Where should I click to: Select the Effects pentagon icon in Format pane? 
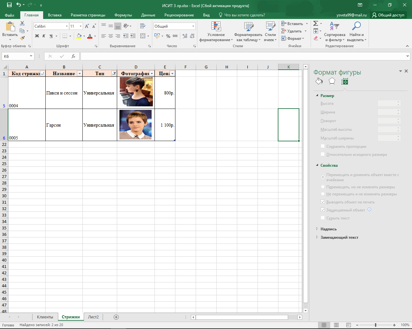pyautogui.click(x=332, y=82)
